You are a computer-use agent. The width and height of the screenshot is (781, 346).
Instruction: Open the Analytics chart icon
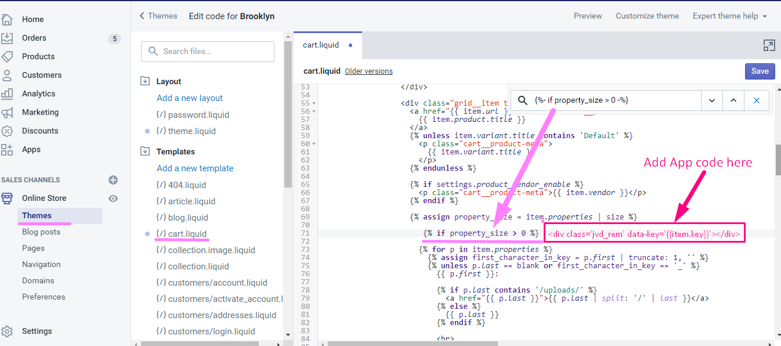click(x=7, y=93)
